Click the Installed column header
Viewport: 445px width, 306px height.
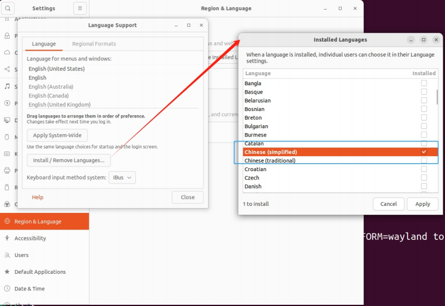424,73
